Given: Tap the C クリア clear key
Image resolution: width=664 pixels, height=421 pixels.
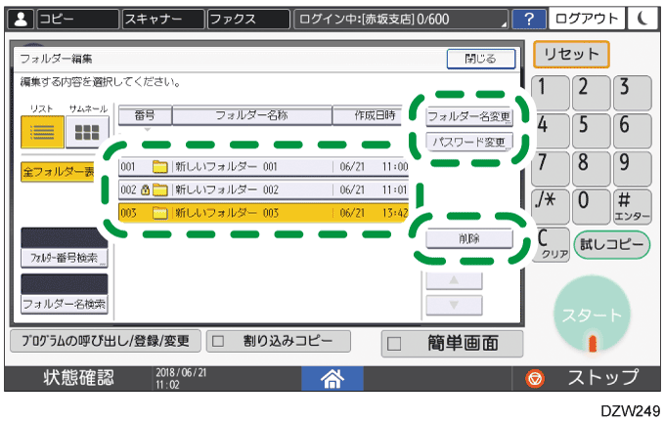Looking at the screenshot, I should coord(551,244).
